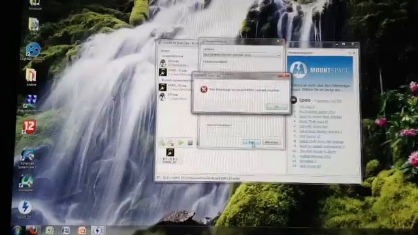
Task: Open the Grand Theft Auto IV link
Action: tap(313, 121)
